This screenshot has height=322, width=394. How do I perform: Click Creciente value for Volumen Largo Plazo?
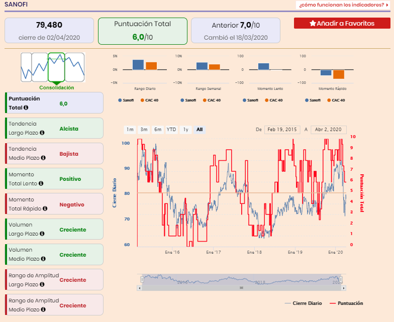(72, 230)
